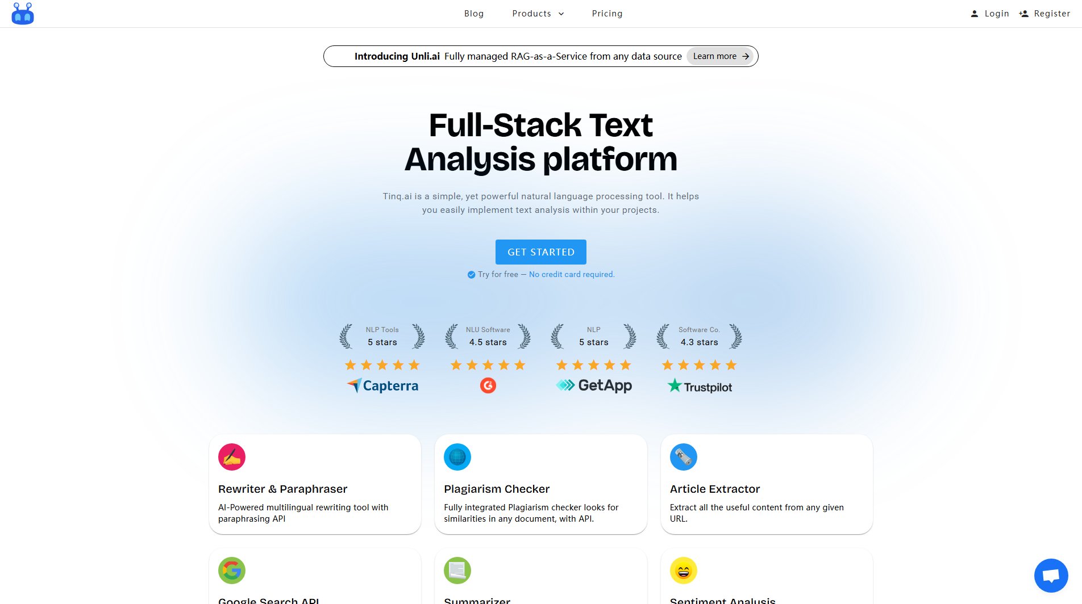This screenshot has height=604, width=1082.
Task: Click Learn more about Unli.ai
Action: (719, 56)
